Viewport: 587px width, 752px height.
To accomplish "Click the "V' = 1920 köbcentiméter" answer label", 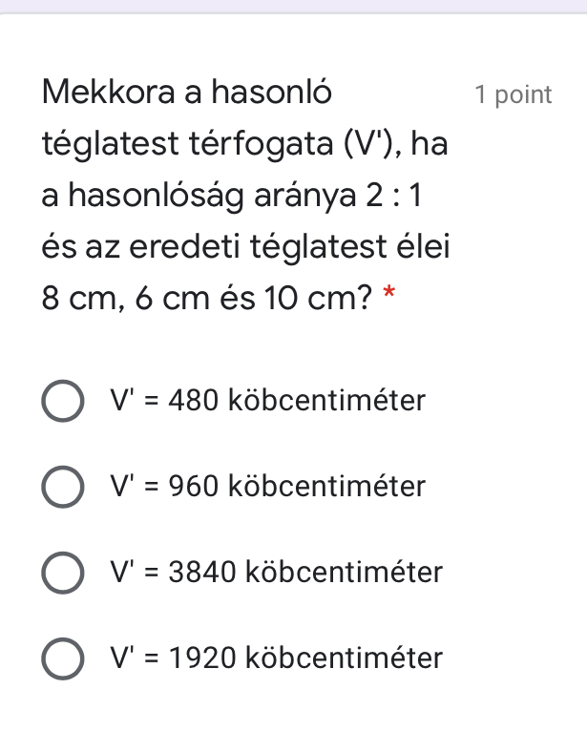I will [x=275, y=659].
